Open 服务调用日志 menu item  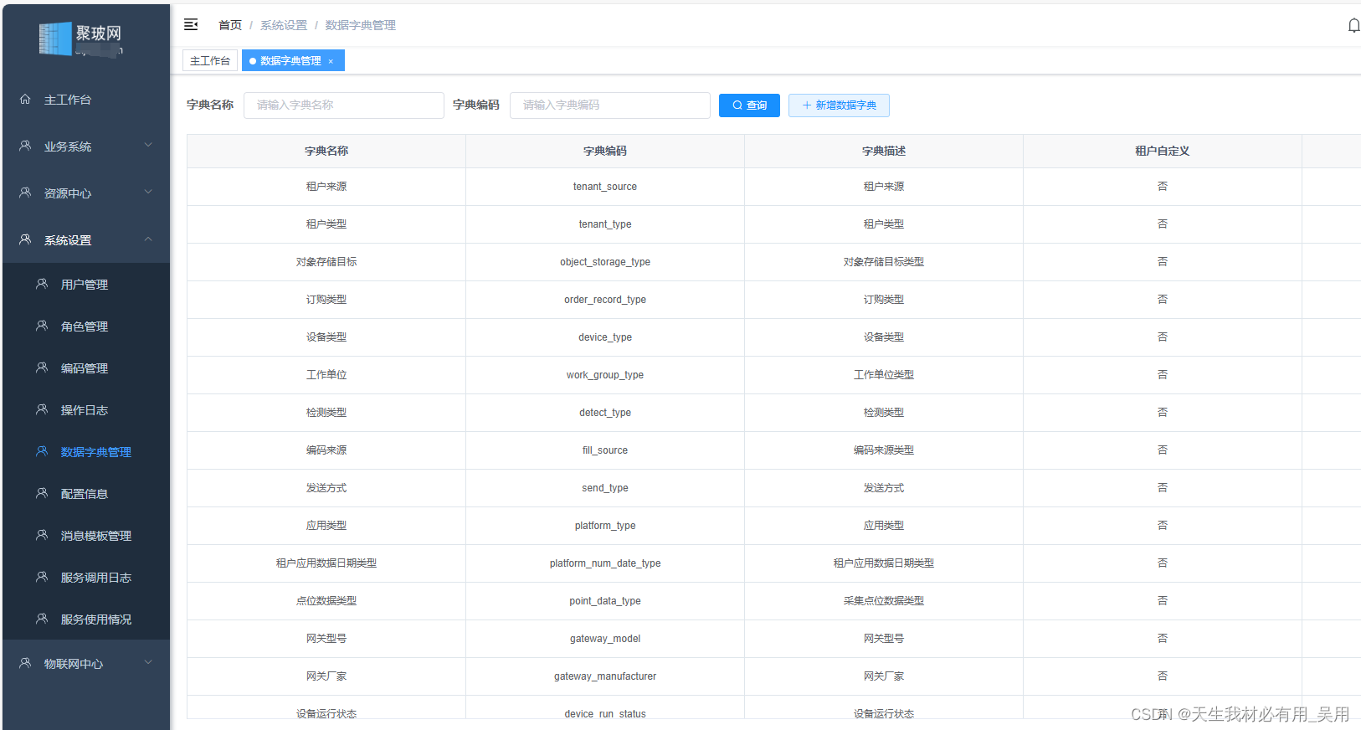click(86, 578)
